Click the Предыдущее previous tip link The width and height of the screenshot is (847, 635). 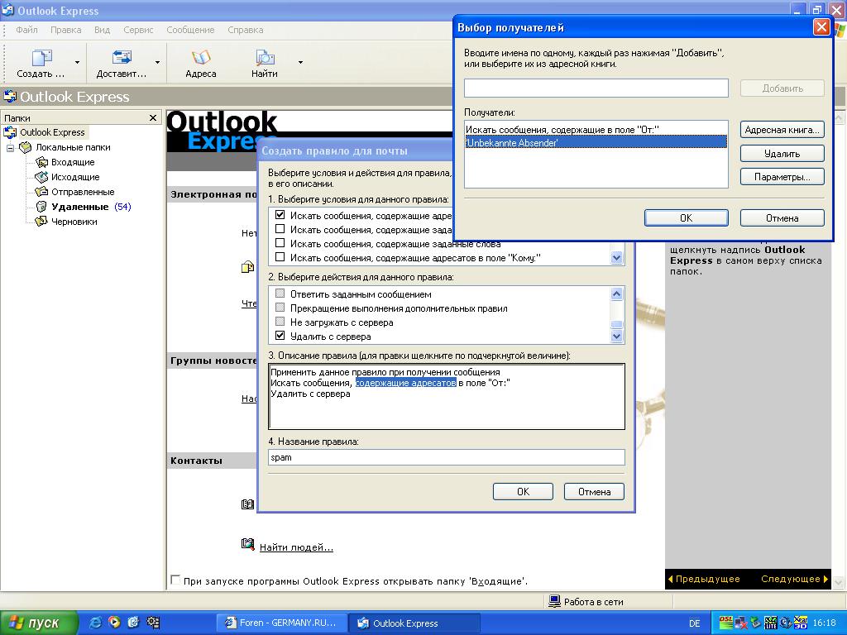(704, 579)
